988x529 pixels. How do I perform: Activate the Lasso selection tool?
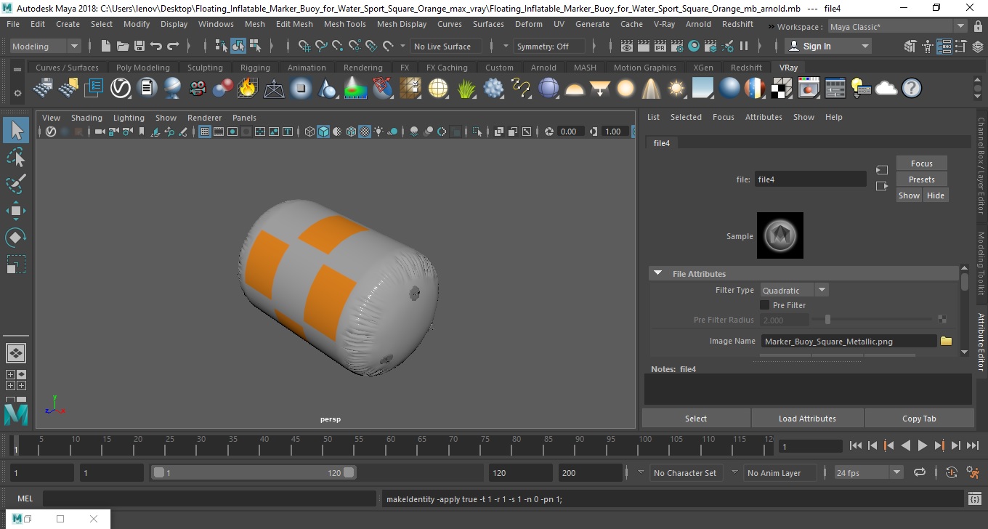(x=16, y=157)
